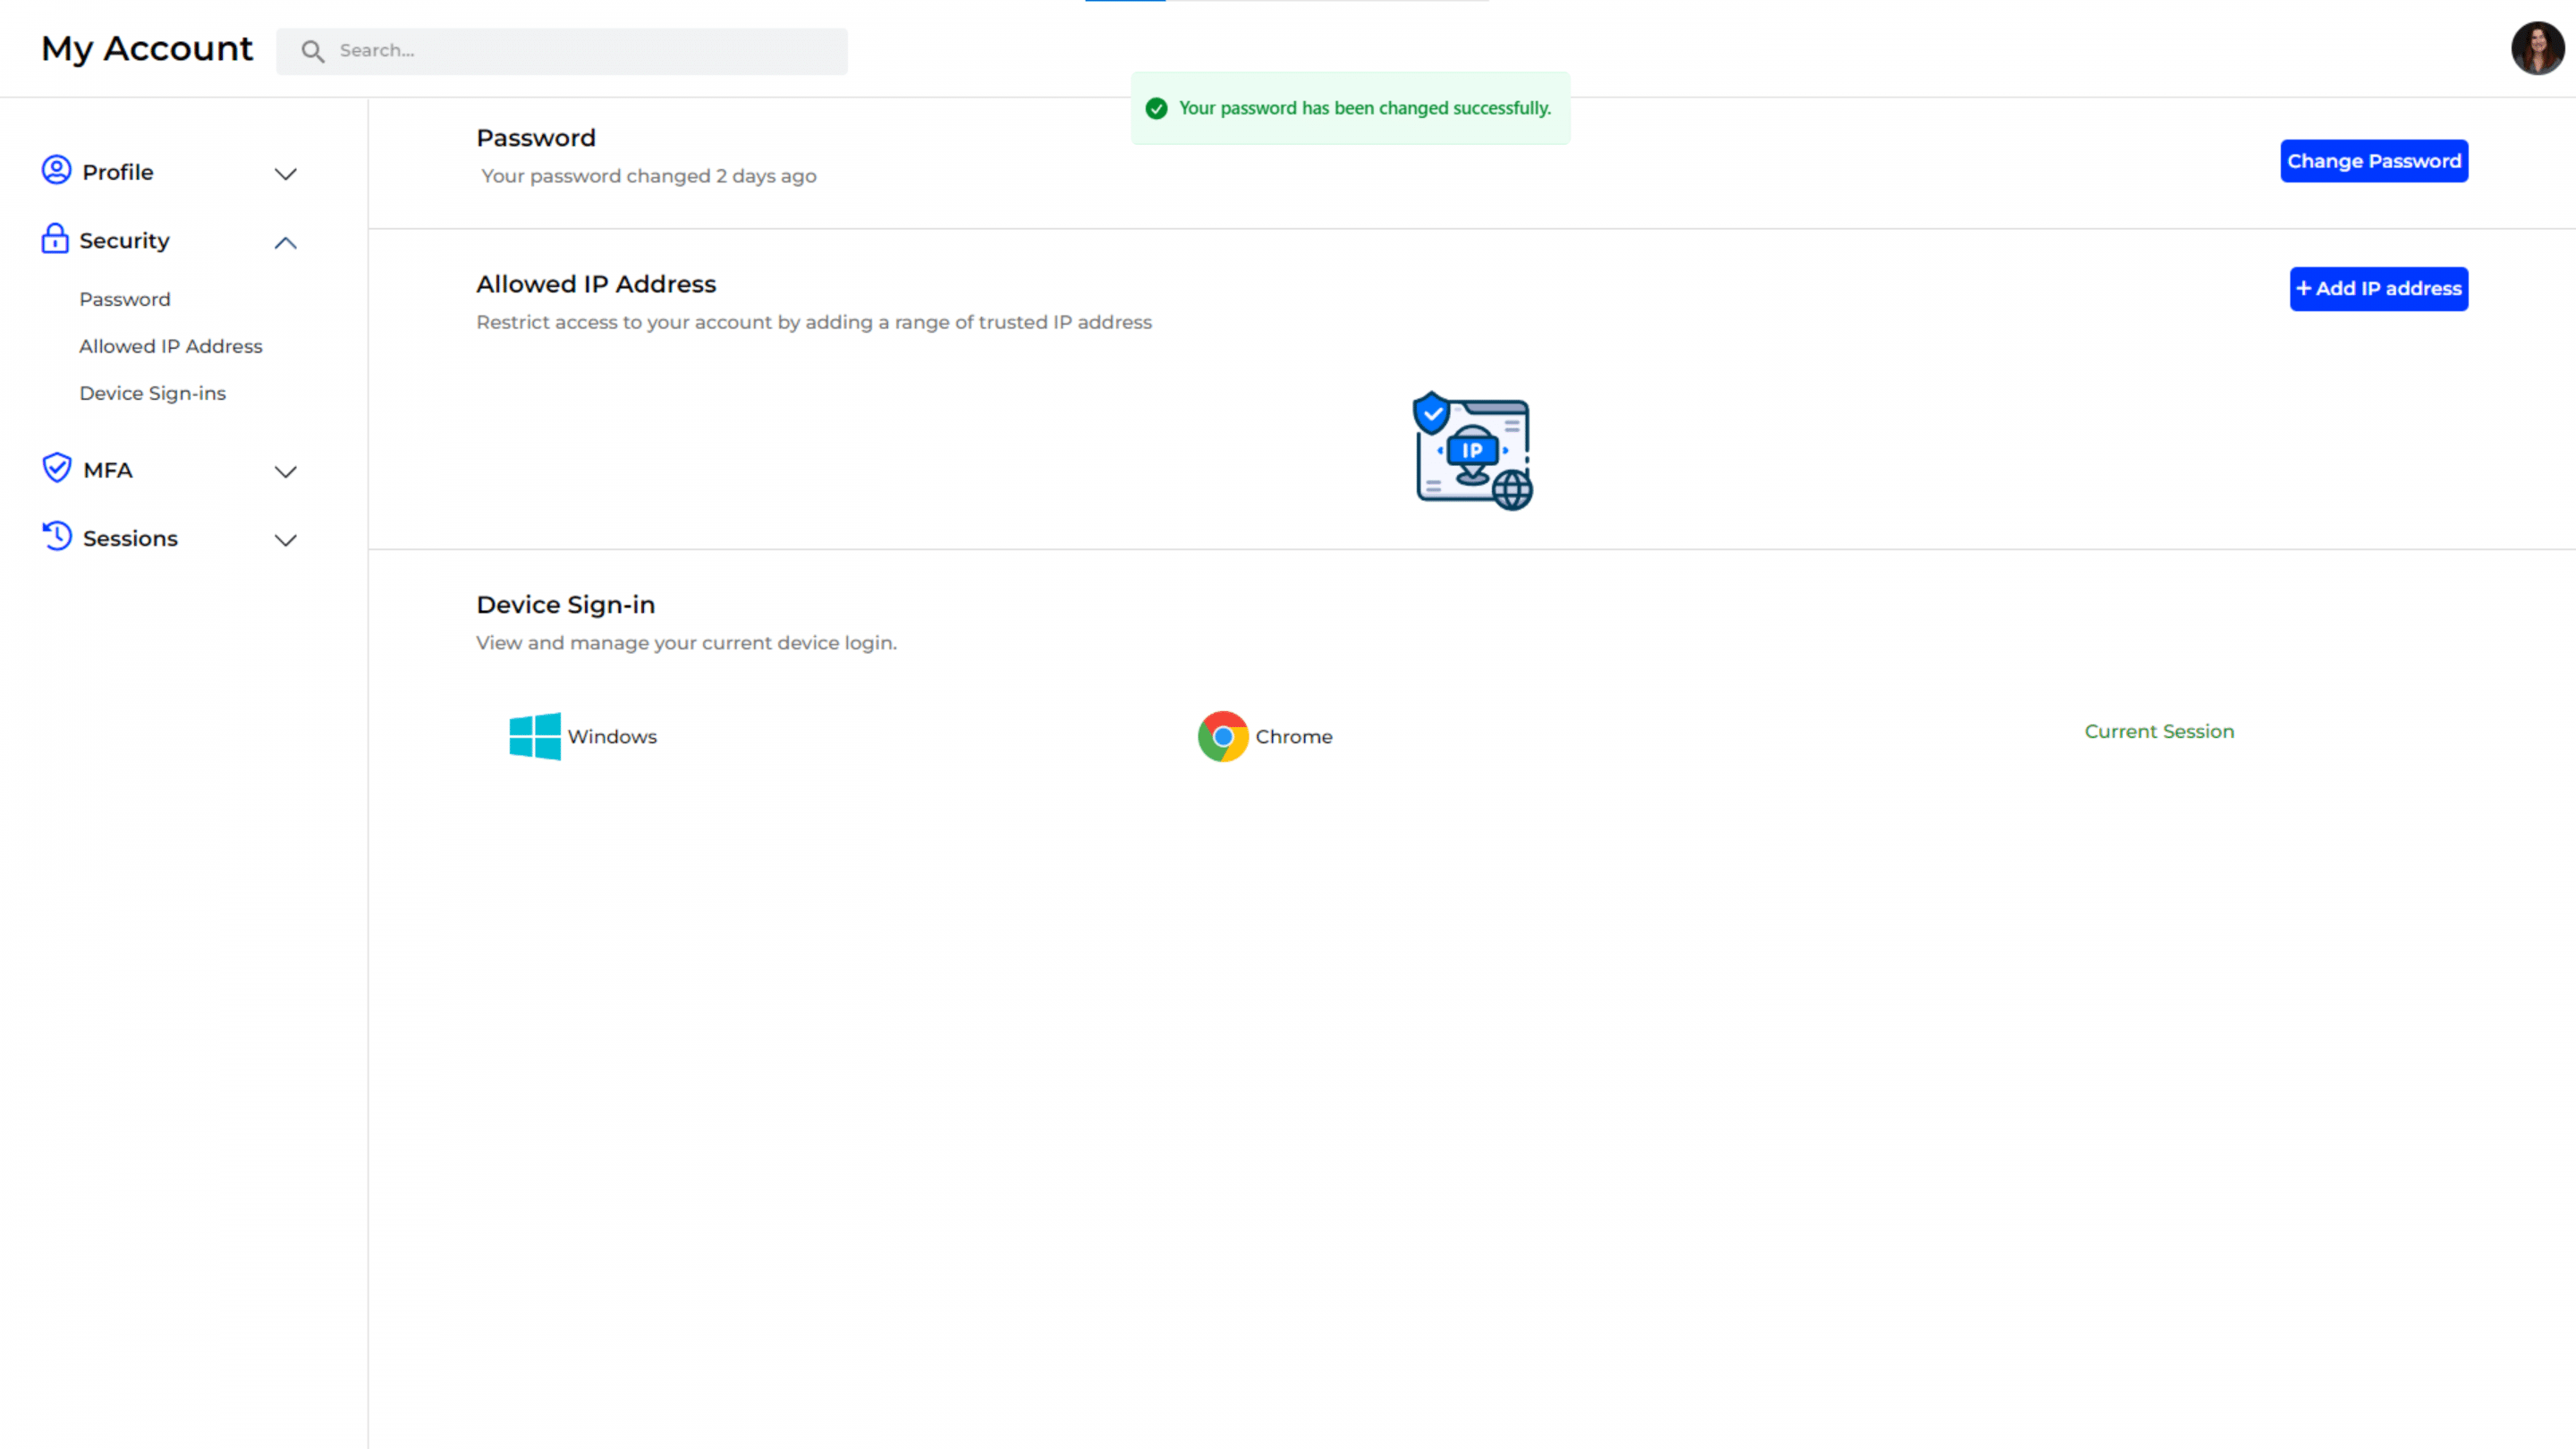Click the MFA shield icon
The image size is (2576, 1449).
point(57,467)
